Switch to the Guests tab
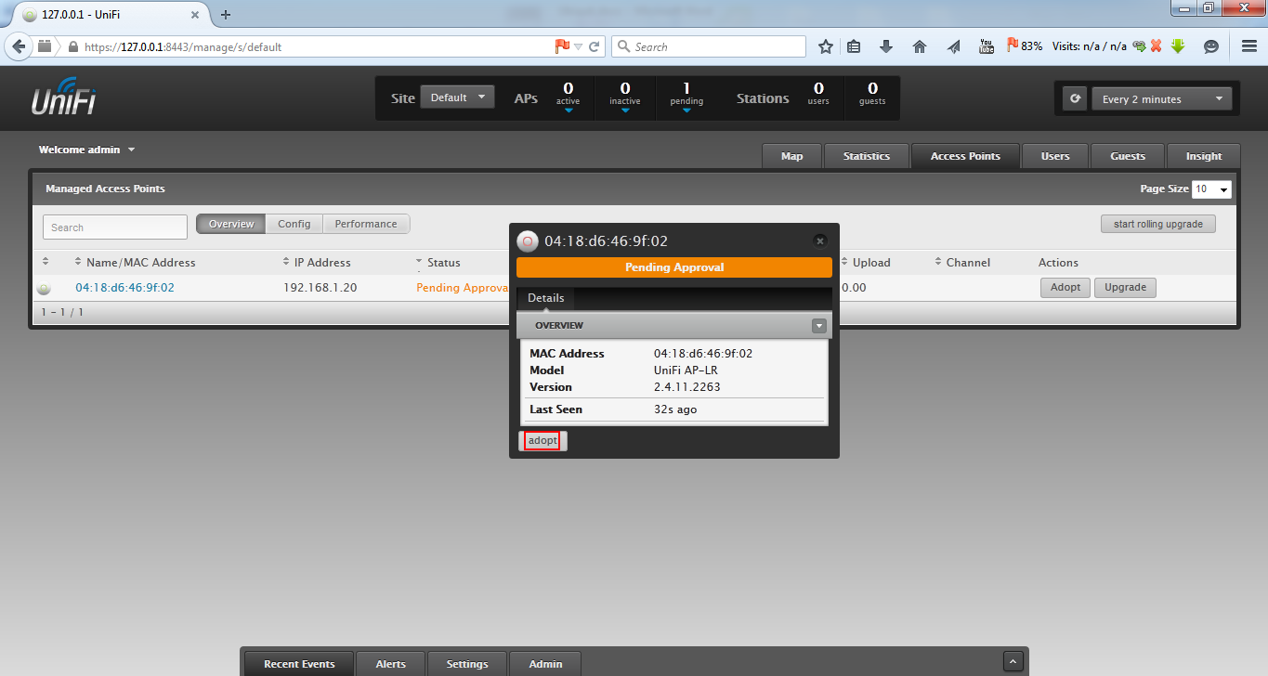Screen dimensions: 1268x676 1128,156
